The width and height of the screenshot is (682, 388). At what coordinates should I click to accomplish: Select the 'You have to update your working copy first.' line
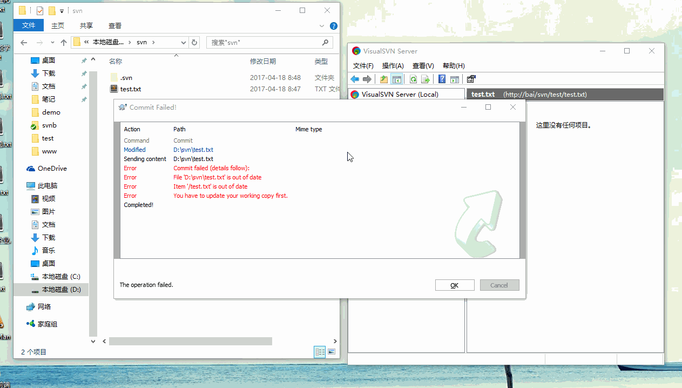[231, 196]
